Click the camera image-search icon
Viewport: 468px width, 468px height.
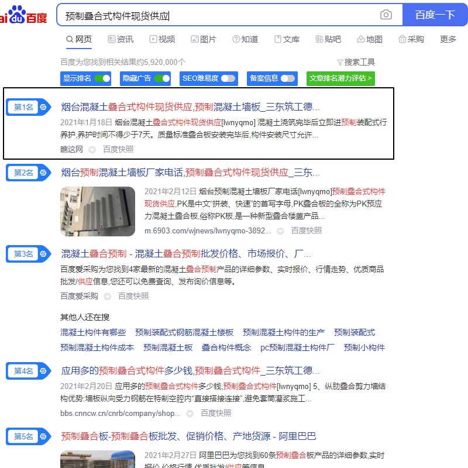click(x=386, y=15)
